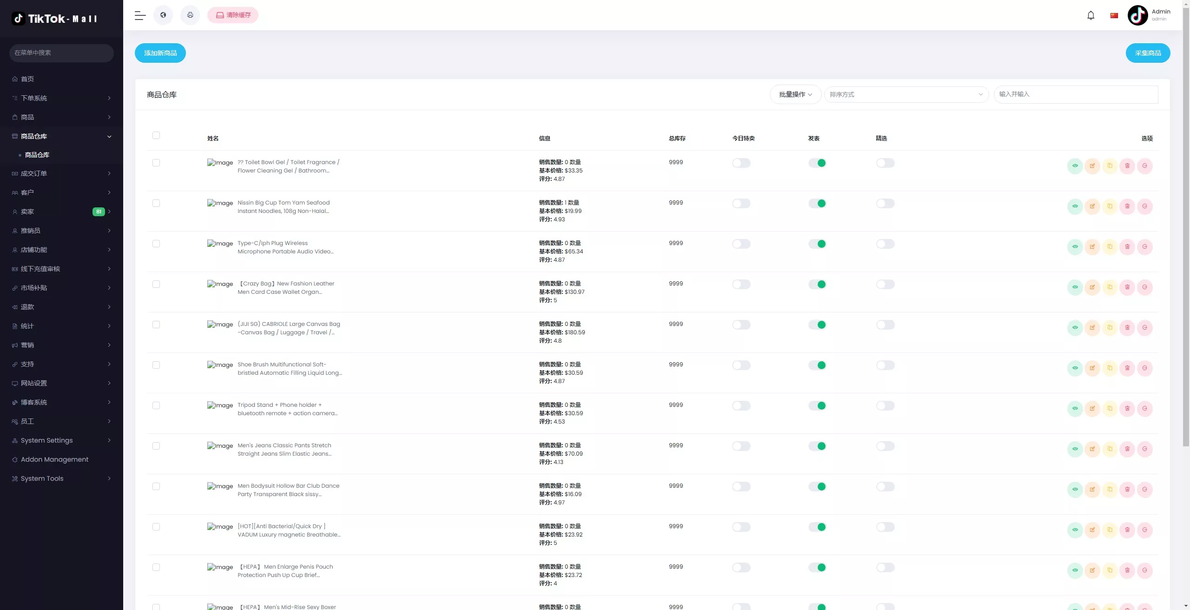View the Toilet Bowl Gel product (eye icon)

coord(1075,166)
